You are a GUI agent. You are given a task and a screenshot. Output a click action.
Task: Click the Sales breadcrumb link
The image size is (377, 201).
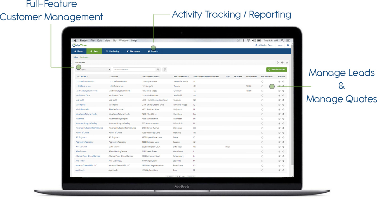(x=76, y=57)
